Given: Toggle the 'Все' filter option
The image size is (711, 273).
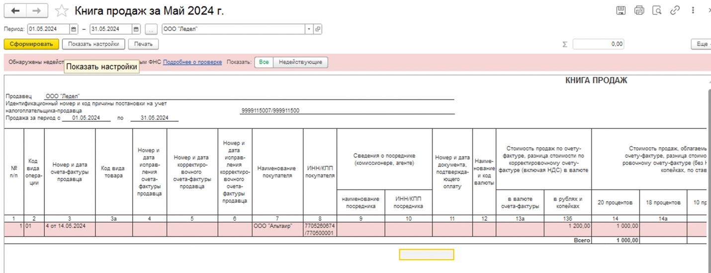Looking at the screenshot, I should click(264, 62).
